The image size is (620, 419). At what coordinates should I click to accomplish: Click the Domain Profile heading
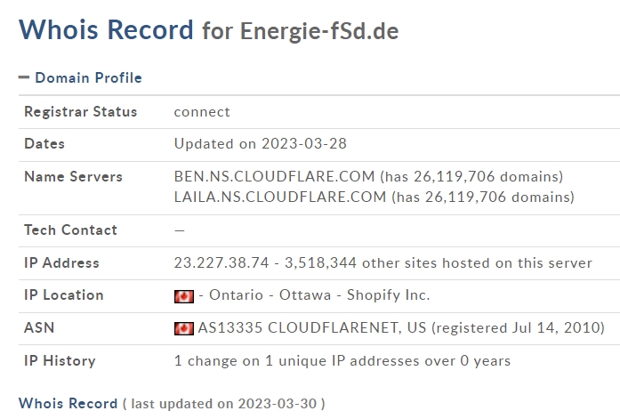pyautogui.click(x=88, y=78)
